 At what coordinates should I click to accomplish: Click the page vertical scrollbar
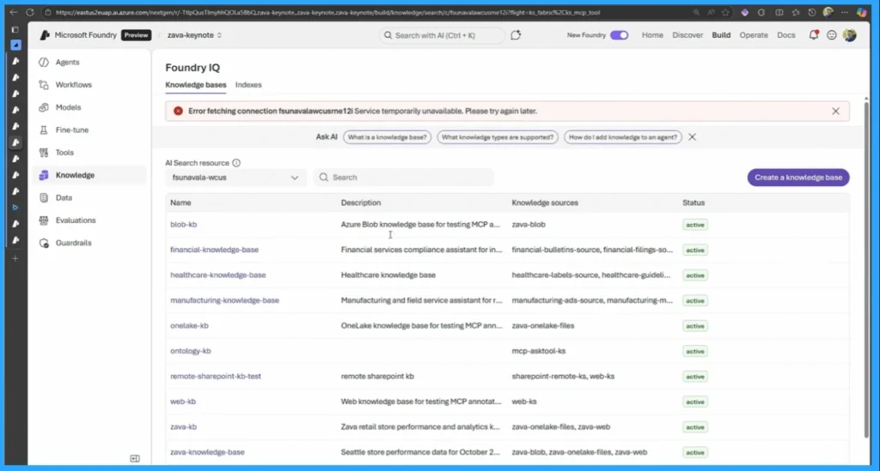(x=866, y=269)
